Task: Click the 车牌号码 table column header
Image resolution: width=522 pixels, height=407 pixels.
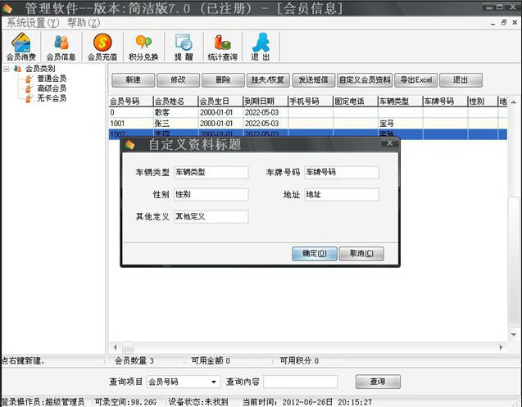Action: click(x=446, y=102)
